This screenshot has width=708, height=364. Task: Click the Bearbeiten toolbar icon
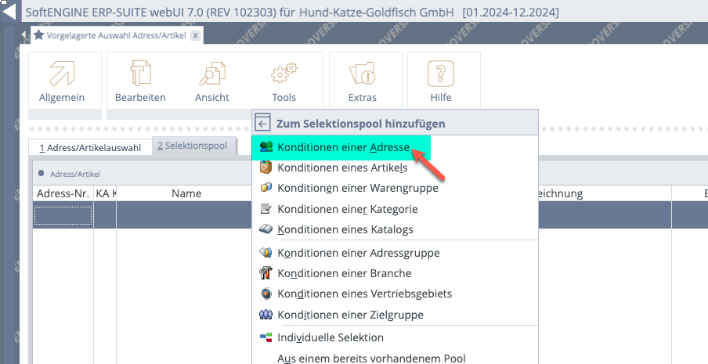(140, 75)
